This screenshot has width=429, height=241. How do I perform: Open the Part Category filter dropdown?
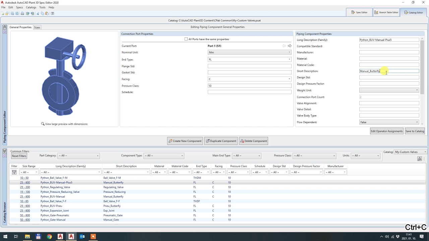78,156
